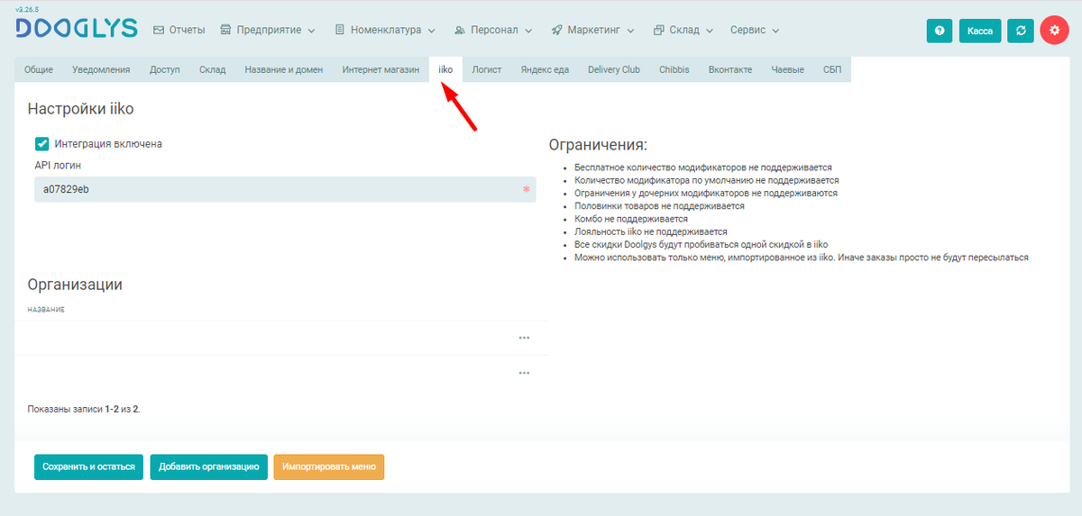The width and height of the screenshot is (1082, 516).
Task: Click the refresh sync icon button
Action: pyautogui.click(x=1020, y=31)
